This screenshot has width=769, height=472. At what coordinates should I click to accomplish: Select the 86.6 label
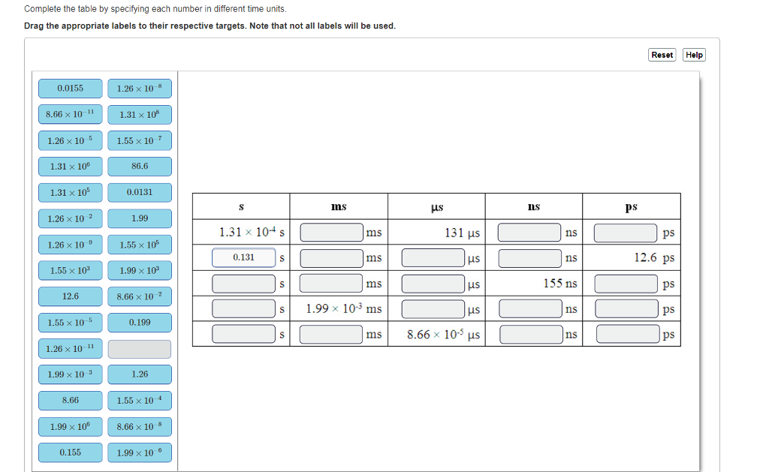[140, 166]
